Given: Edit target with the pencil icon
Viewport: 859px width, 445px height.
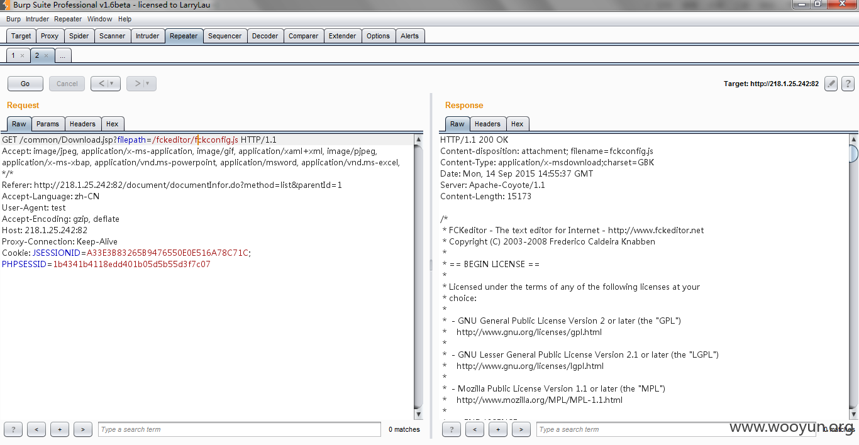Looking at the screenshot, I should coord(831,84).
